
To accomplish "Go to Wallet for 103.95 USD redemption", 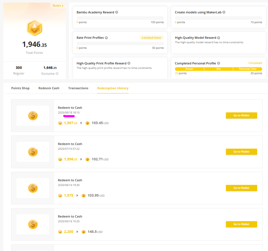I will coord(241,188).
